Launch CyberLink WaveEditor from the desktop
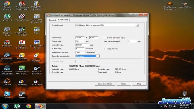The width and height of the screenshot is (194, 109). 7,70
